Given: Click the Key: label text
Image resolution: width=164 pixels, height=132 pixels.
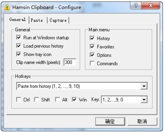Looking at the screenshot, I should coord(95,99).
